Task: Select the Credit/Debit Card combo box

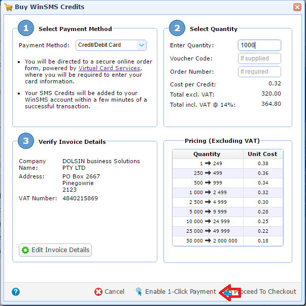Action: point(111,45)
